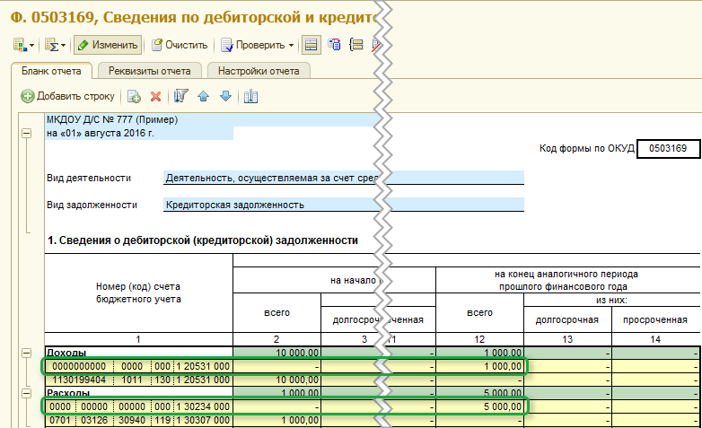
Task: Click the 0701 code cell
Action: coord(60,421)
